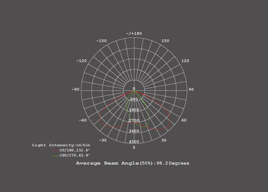Click the positive 120 degree angle label
Image resolution: width=268 pixels, height=192 pixels.
(185, 61)
